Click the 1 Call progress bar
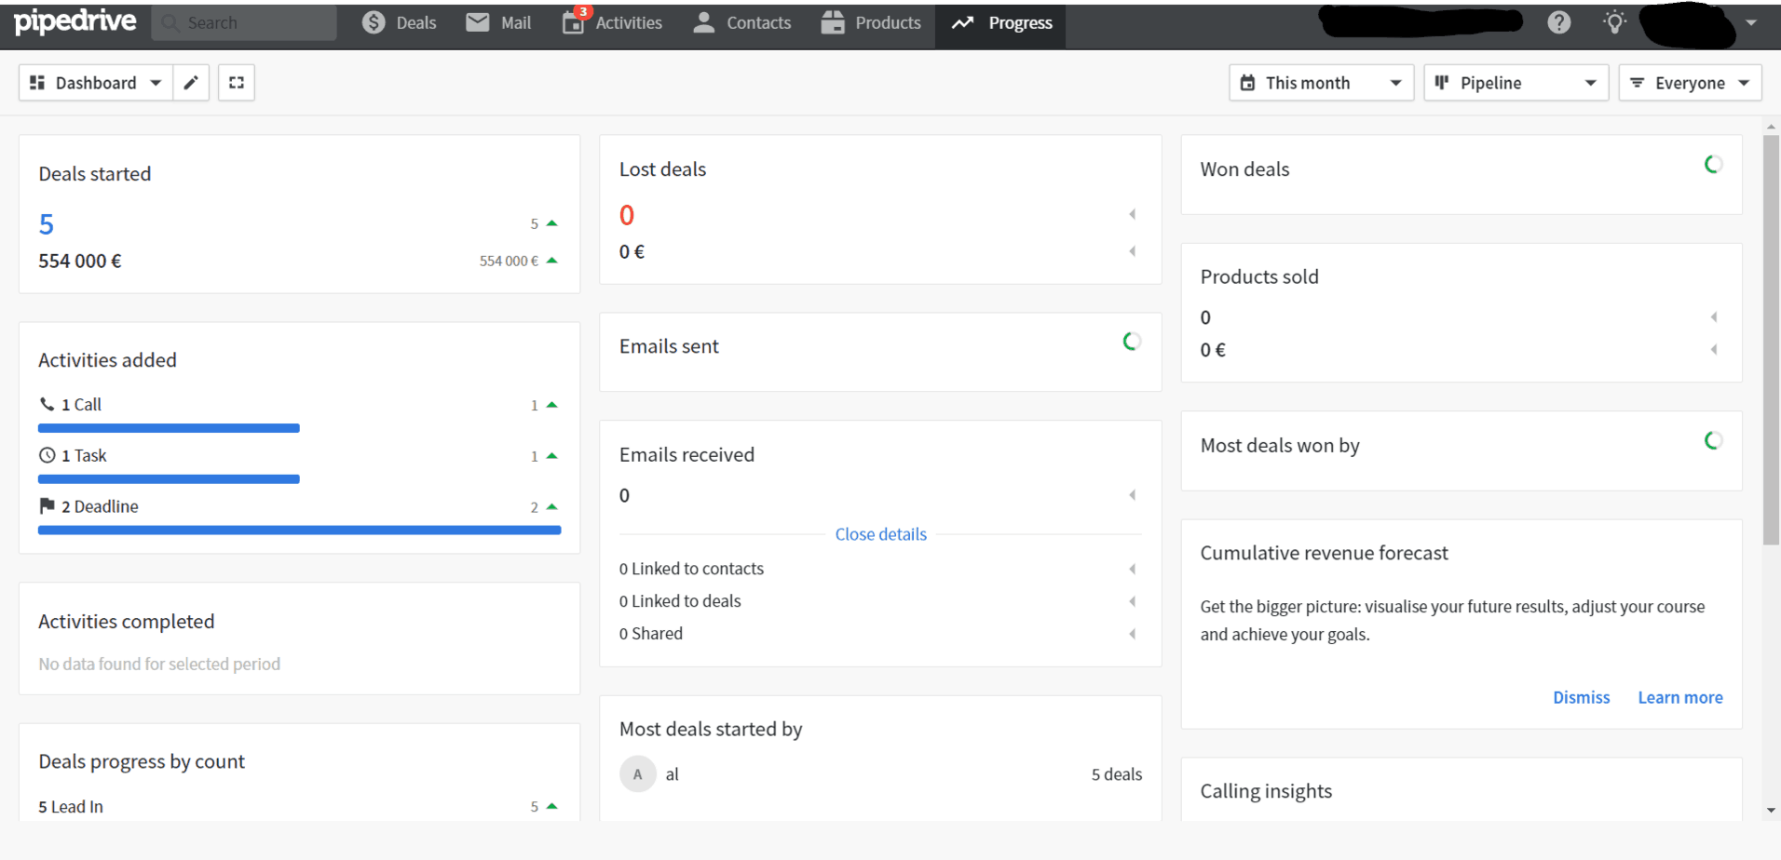Viewport: 1781px width, 860px height. click(x=169, y=428)
